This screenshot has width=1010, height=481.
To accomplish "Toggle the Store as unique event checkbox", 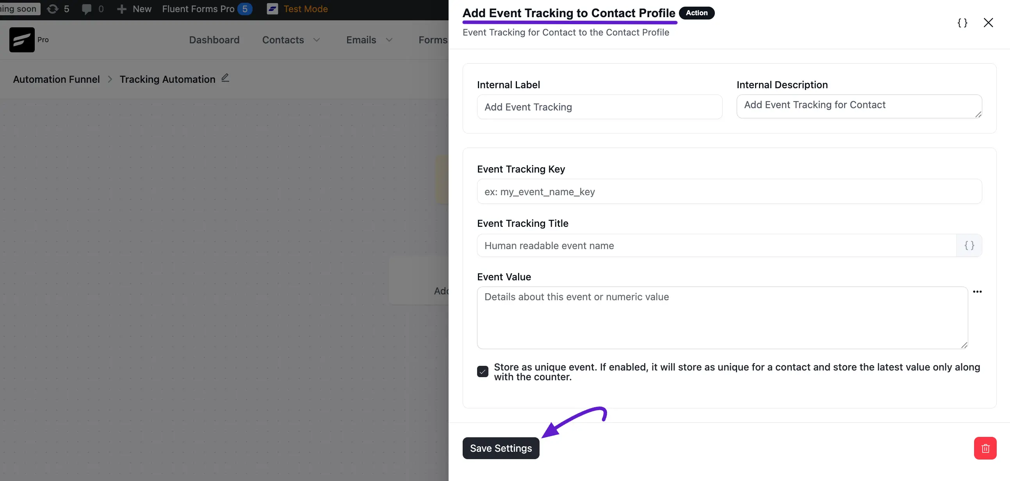I will coord(483,372).
